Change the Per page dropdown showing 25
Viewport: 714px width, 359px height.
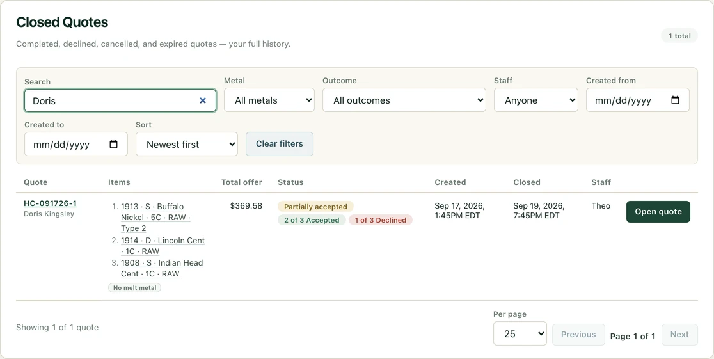[x=520, y=333]
